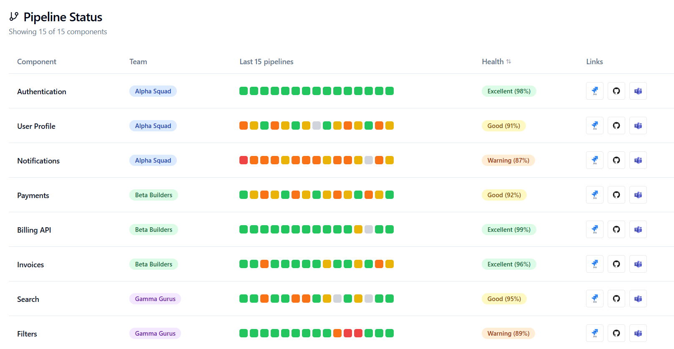Open GitHub repo for Notifications
The width and height of the screenshot is (674, 349).
pyautogui.click(x=616, y=160)
